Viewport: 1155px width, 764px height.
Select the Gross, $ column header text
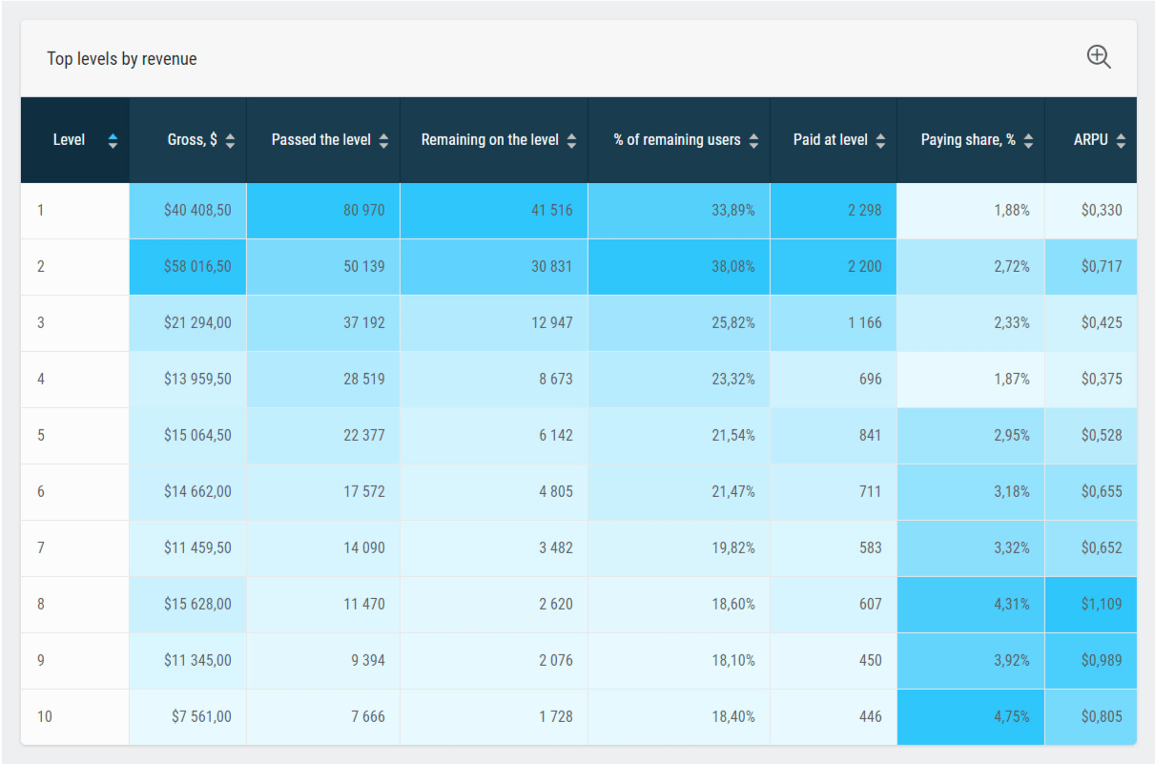pos(192,140)
